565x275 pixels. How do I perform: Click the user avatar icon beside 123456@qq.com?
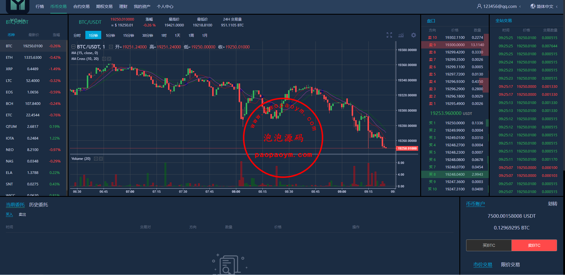[479, 6]
